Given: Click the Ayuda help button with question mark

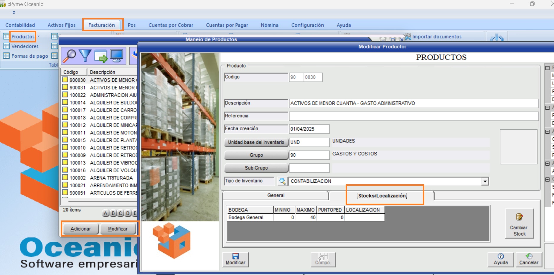Looking at the screenshot, I should (x=501, y=259).
